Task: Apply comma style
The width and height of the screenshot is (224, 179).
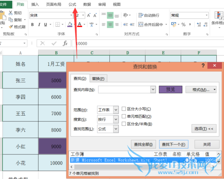Action: click(x=190, y=25)
